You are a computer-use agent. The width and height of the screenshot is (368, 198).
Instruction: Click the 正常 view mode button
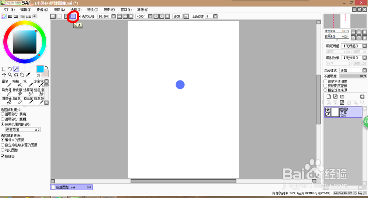pyautogui.click(x=177, y=17)
